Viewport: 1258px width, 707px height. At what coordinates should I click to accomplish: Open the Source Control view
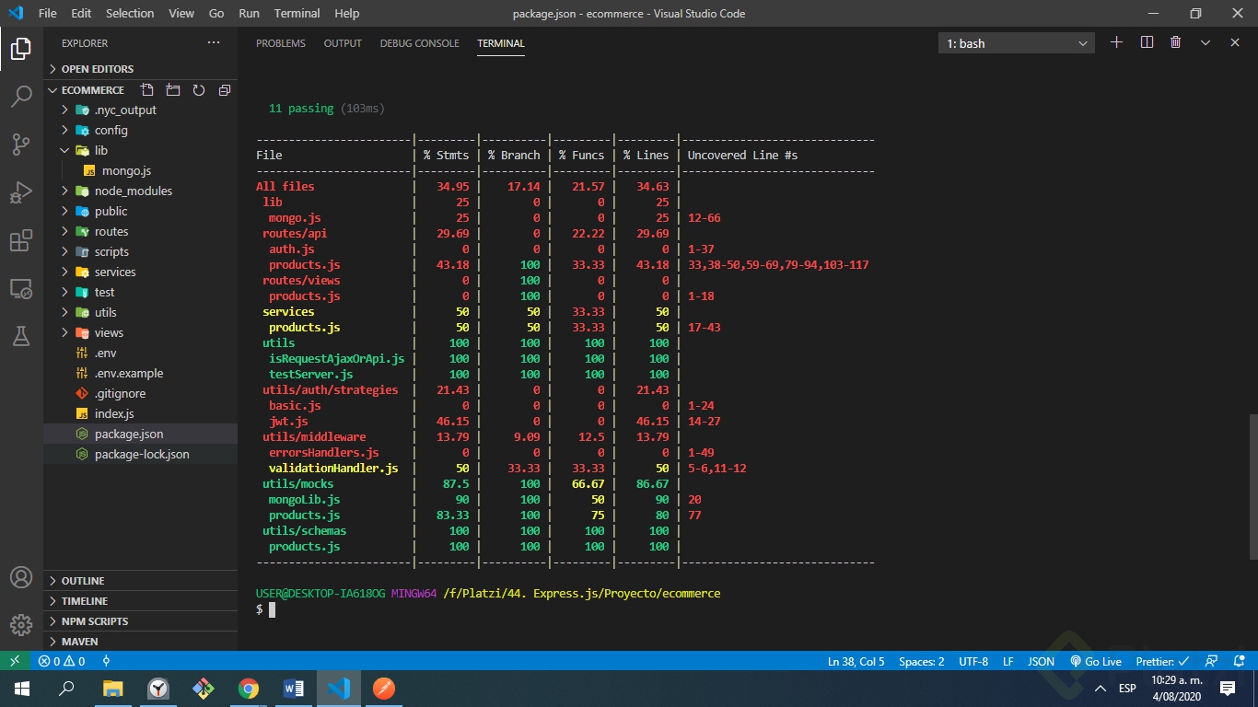pos(21,145)
